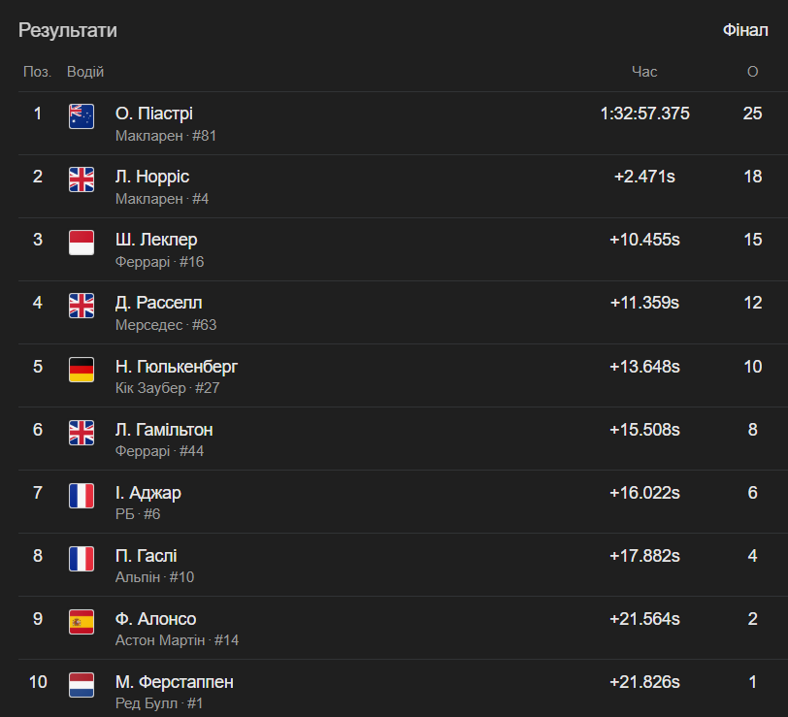This screenshot has height=717, width=788.
Task: Select driver name Ш. Леклер
Action: coord(156,240)
